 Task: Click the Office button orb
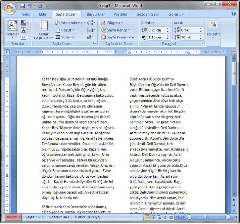click(x=10, y=9)
